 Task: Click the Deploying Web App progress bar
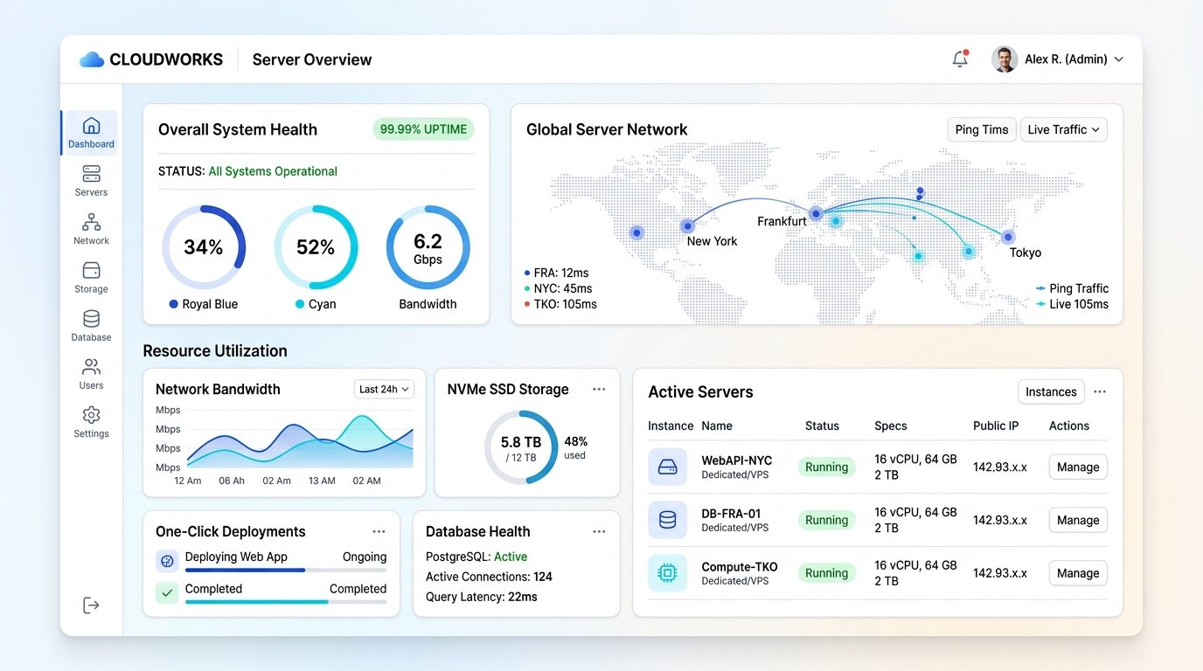coord(286,571)
